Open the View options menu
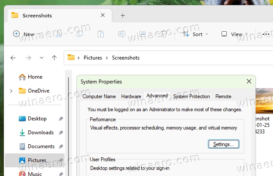 click(x=234, y=34)
